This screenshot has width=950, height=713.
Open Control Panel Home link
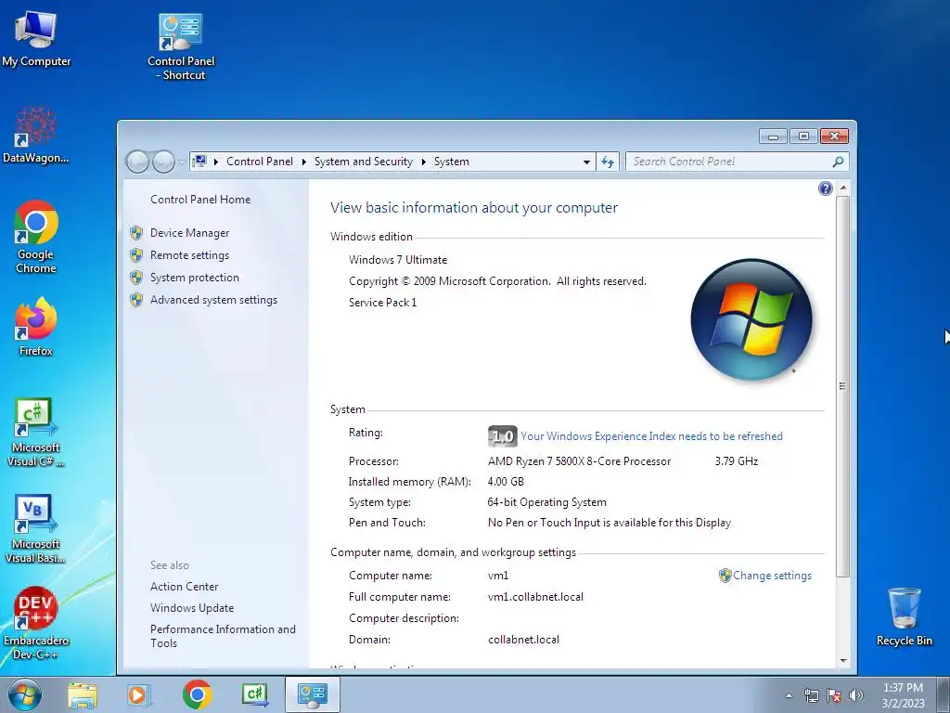pyautogui.click(x=200, y=200)
